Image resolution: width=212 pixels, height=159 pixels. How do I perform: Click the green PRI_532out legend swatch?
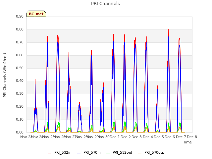pos(108,153)
